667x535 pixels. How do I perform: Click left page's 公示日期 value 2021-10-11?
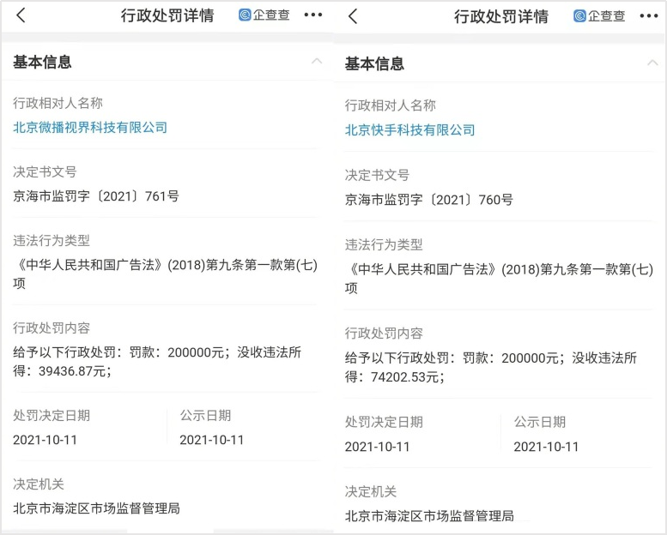(212, 439)
